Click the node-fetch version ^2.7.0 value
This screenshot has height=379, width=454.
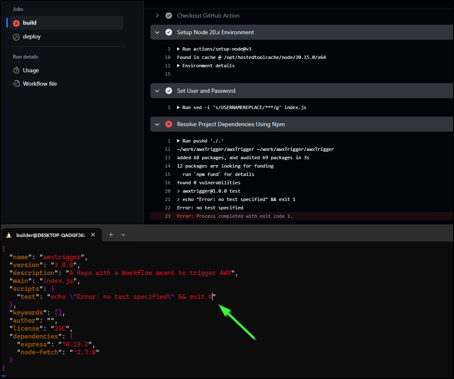coord(84,352)
